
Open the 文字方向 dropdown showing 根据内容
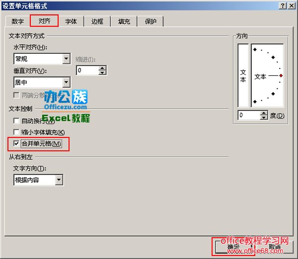[x=59, y=180]
